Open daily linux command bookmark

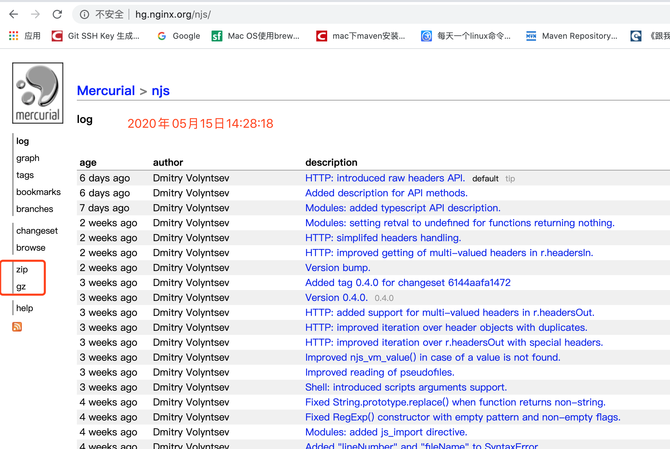point(466,36)
